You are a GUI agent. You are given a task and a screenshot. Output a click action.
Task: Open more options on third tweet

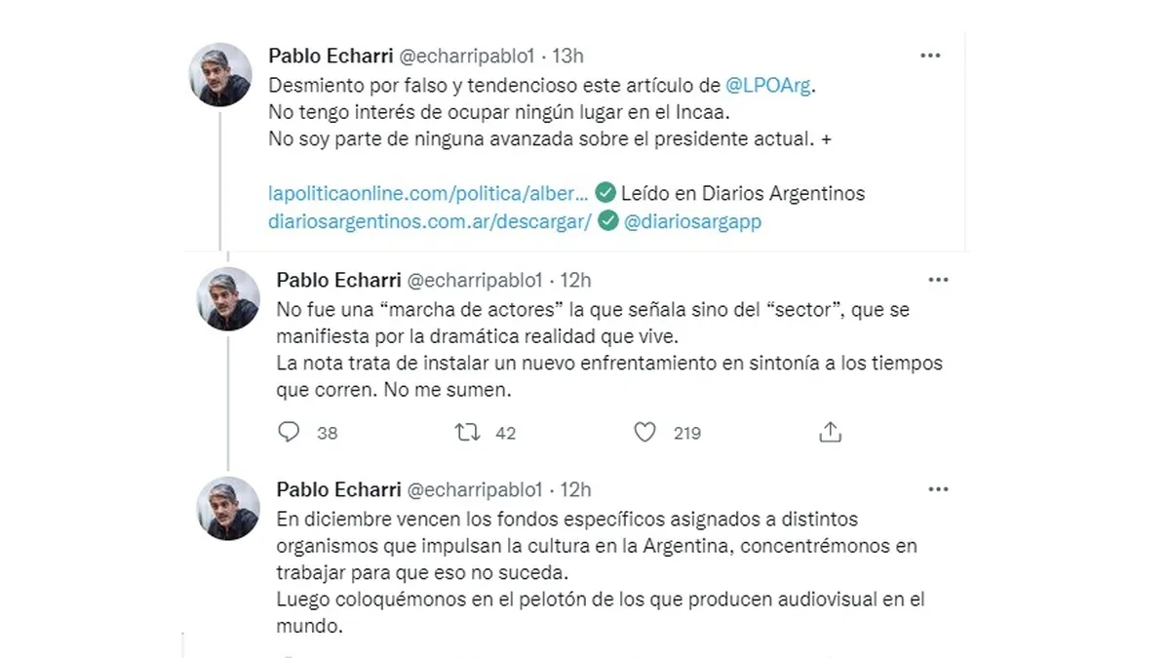(938, 489)
